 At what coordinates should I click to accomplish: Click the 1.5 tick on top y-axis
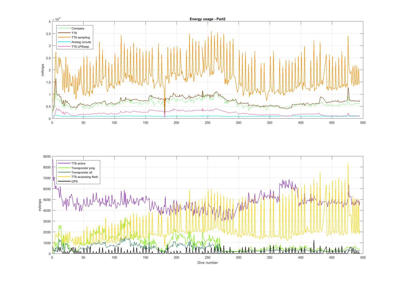point(48,82)
